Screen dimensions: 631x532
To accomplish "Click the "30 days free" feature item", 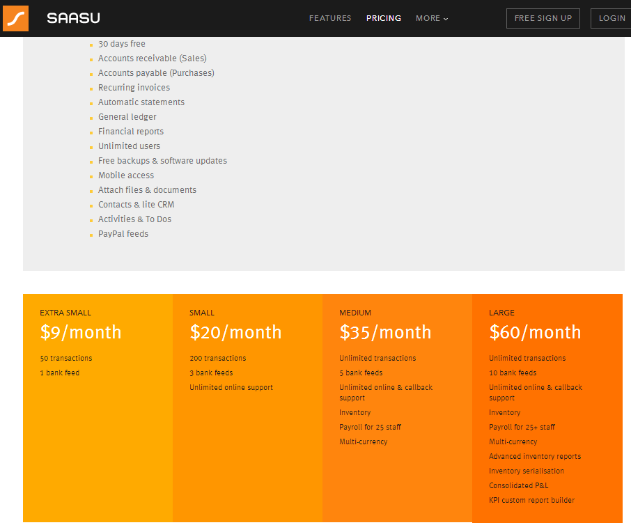I will (x=121, y=43).
